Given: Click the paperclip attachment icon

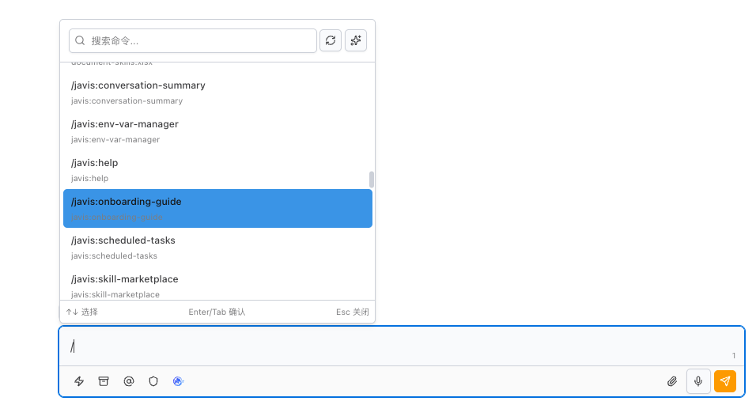Looking at the screenshot, I should point(672,381).
